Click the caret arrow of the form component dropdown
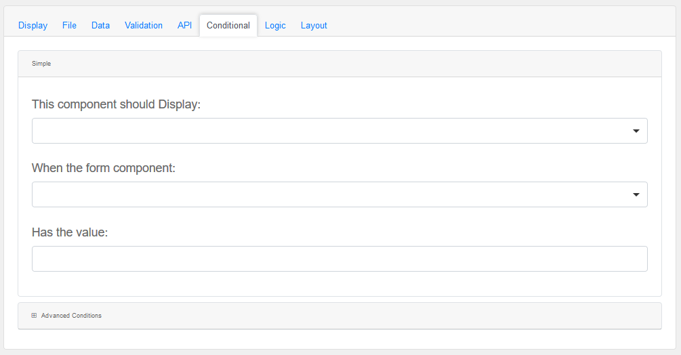 636,194
